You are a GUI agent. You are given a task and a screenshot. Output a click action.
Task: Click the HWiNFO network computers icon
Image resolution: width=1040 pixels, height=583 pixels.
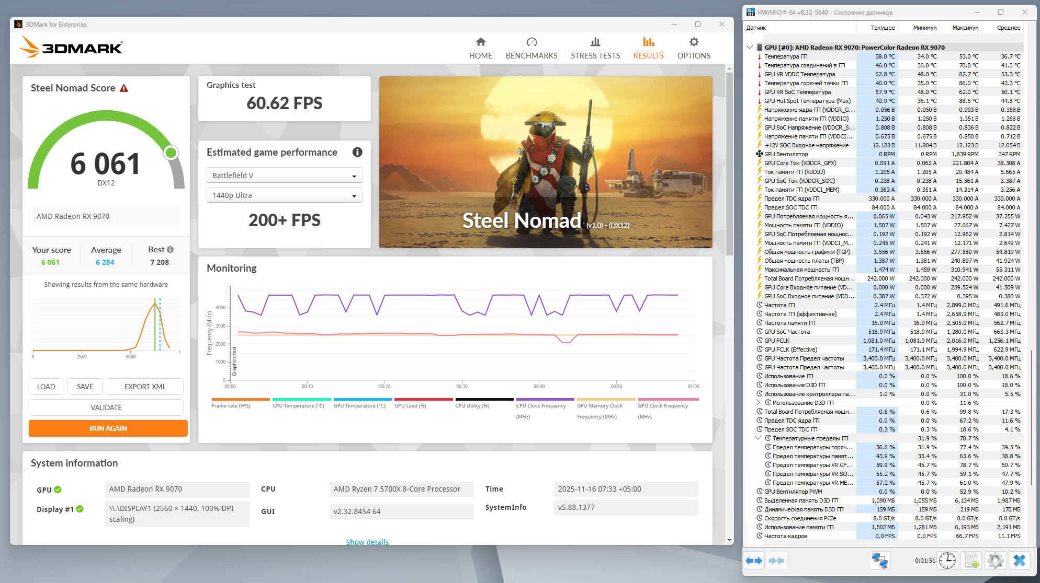(x=879, y=561)
